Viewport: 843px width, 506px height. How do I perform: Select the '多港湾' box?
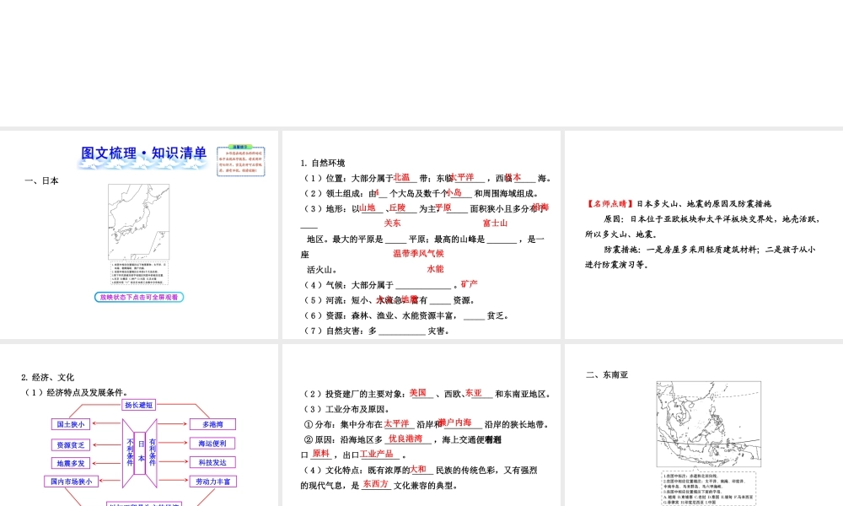click(212, 424)
